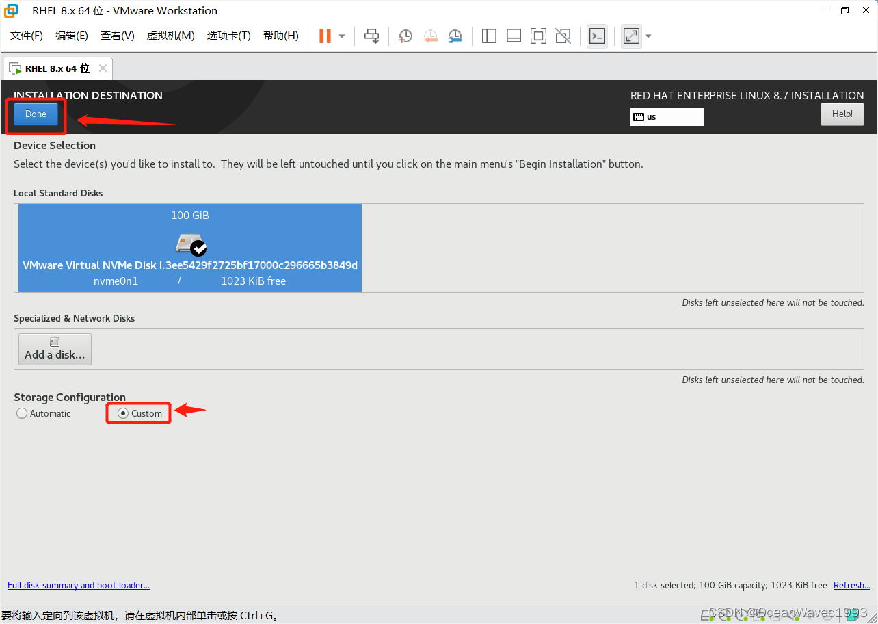The image size is (878, 624).
Task: Select the VMware Virtual NVMe Disk tile
Action: [x=190, y=248]
